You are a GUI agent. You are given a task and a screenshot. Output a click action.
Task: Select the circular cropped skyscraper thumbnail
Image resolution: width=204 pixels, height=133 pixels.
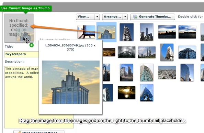(167, 52)
